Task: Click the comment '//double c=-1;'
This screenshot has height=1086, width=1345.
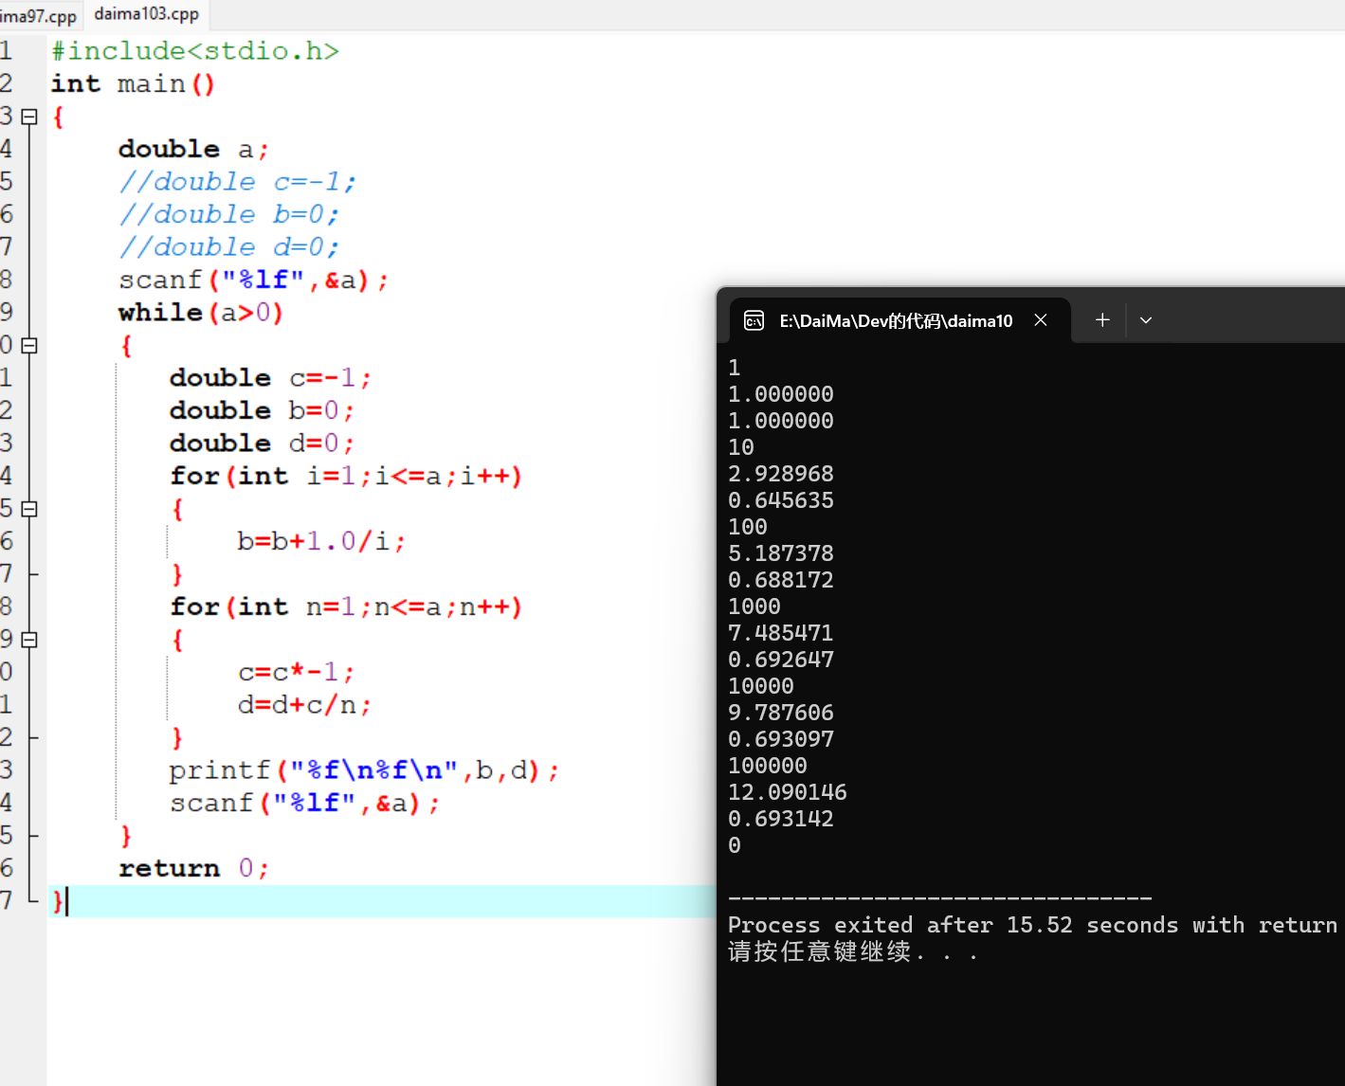Action: point(238,182)
